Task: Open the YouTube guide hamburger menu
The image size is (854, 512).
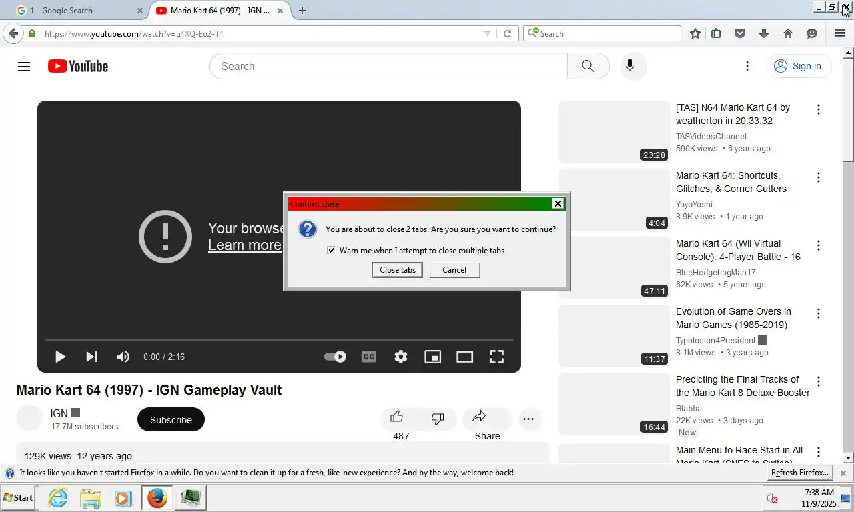Action: click(x=24, y=66)
